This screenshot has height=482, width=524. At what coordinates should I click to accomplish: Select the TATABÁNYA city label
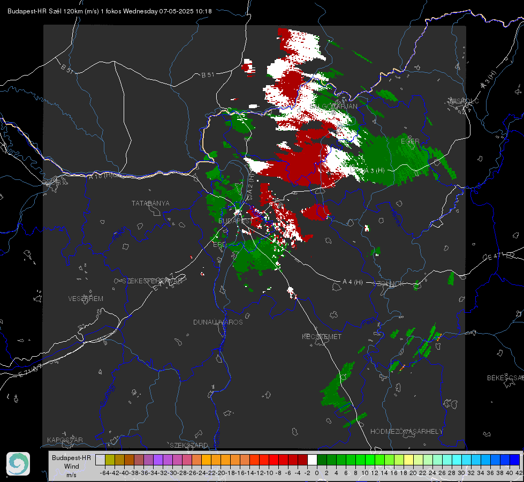[x=150, y=204]
